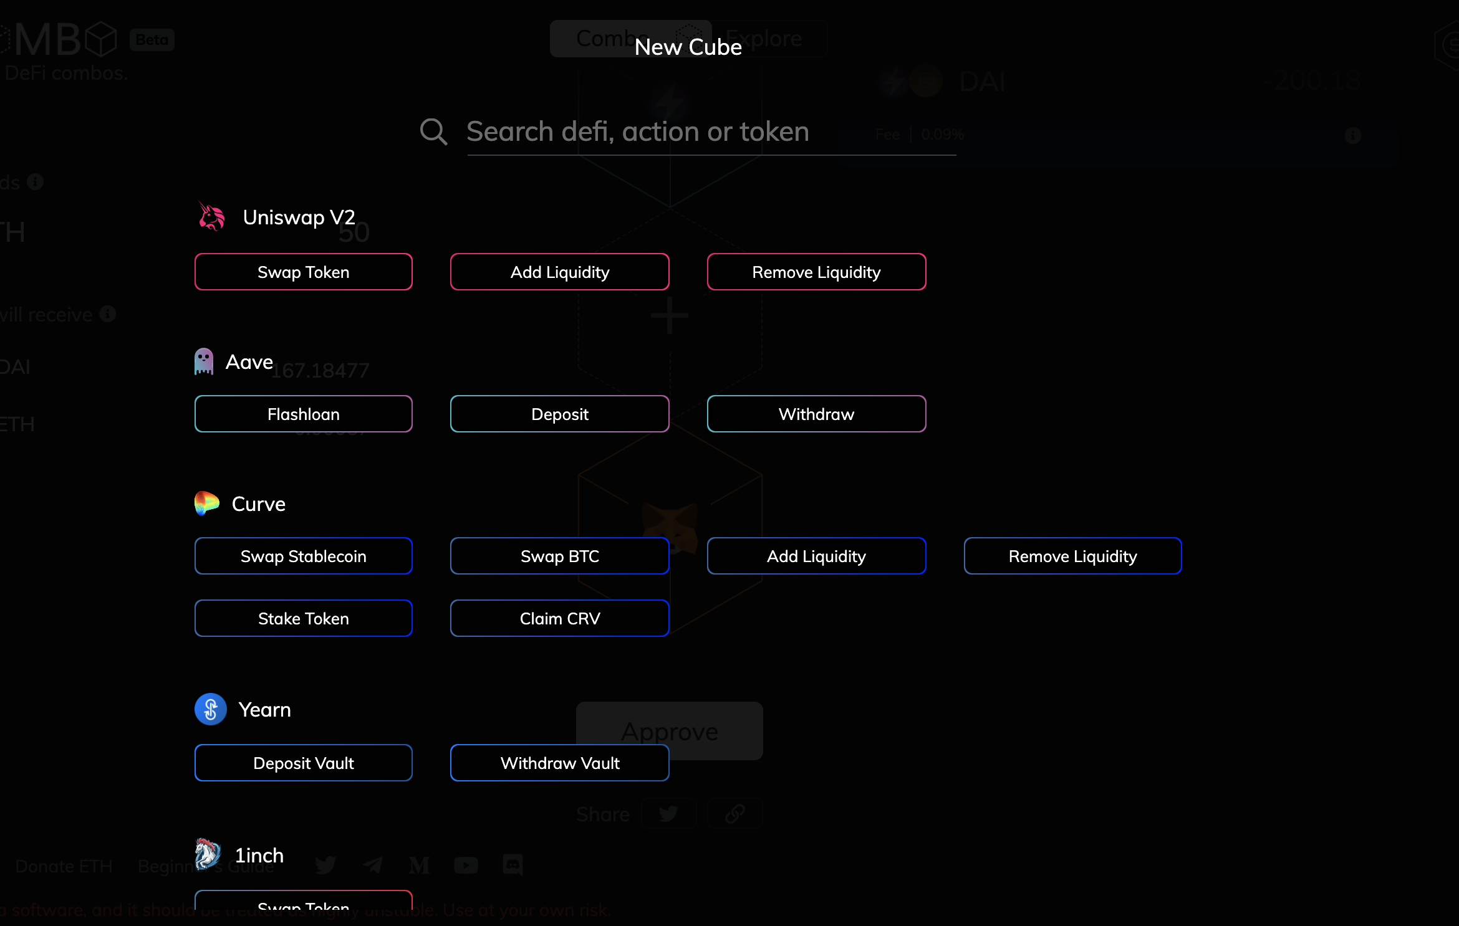The width and height of the screenshot is (1459, 926).
Task: Select Aave Deposit action
Action: pos(560,414)
